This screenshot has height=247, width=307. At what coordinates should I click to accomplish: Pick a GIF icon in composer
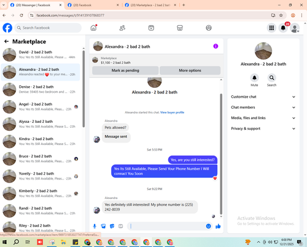tap(120, 226)
